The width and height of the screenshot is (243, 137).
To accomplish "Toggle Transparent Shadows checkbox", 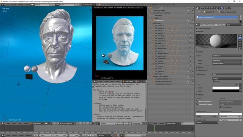I will coord(197,104).
